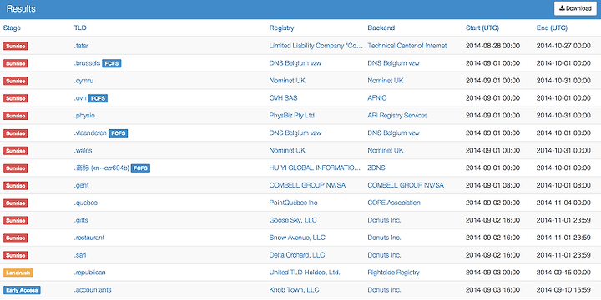Image resolution: width=601 pixels, height=300 pixels.
Task: Open the OVH SAS registry link
Action: (x=283, y=98)
